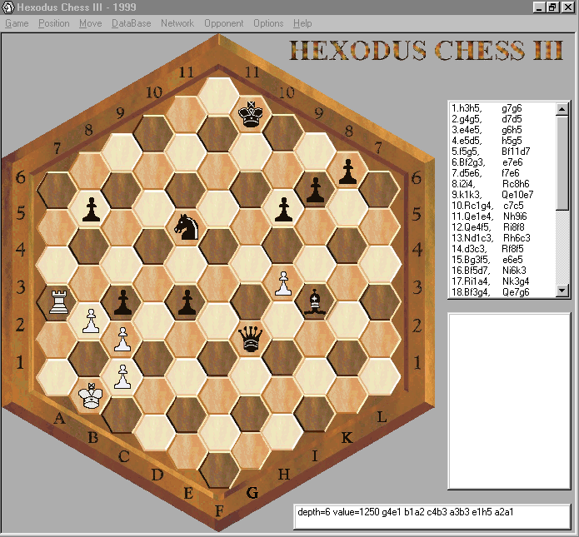This screenshot has height=537, width=579.
Task: Open the DataBase menu
Action: [132, 23]
